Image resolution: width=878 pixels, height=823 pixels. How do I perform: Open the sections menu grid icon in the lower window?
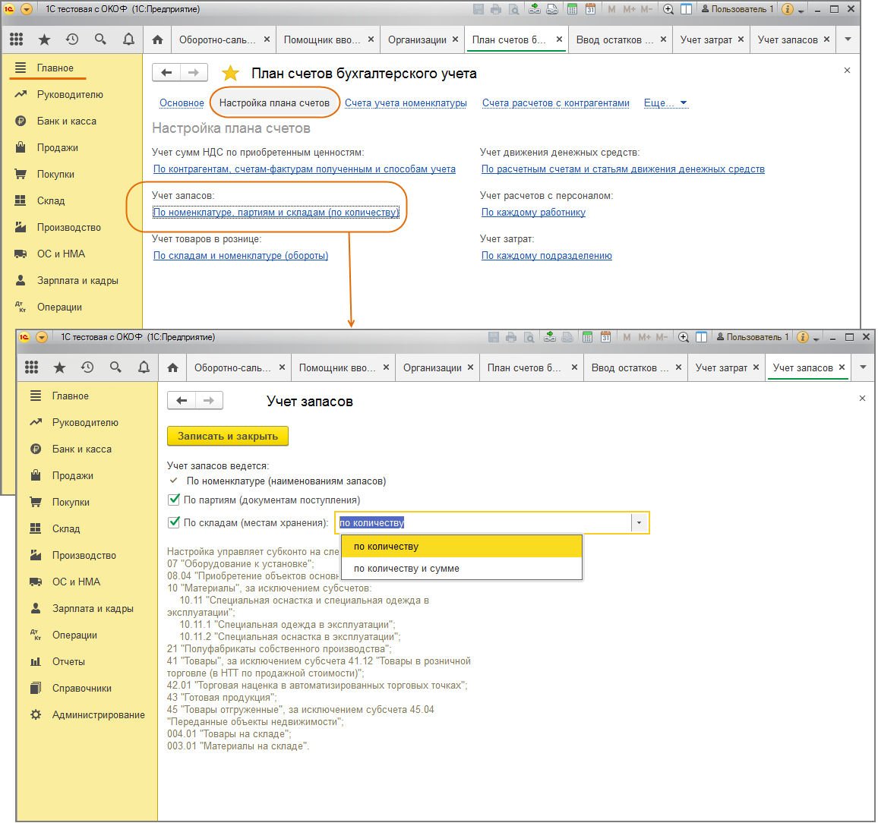pos(31,367)
